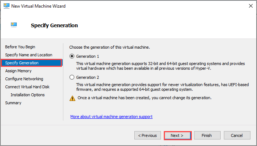
Task: Click the Next button
Action: click(178, 135)
